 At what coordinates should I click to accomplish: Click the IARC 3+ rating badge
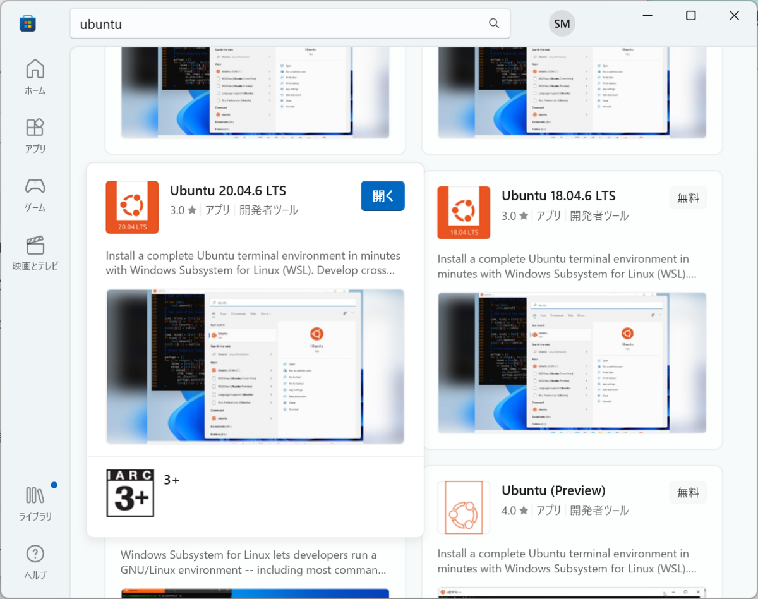point(130,493)
